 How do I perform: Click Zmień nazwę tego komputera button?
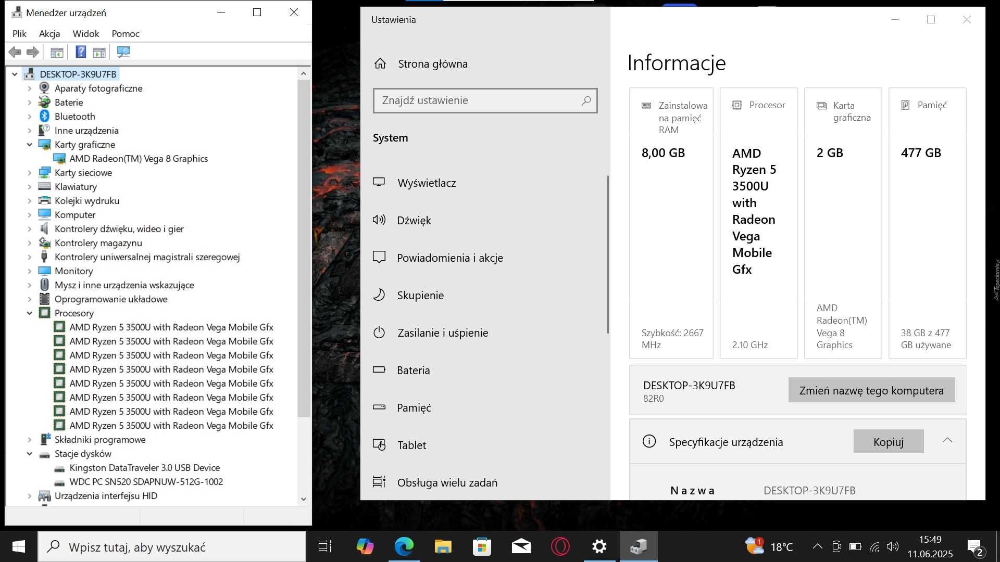(x=871, y=390)
